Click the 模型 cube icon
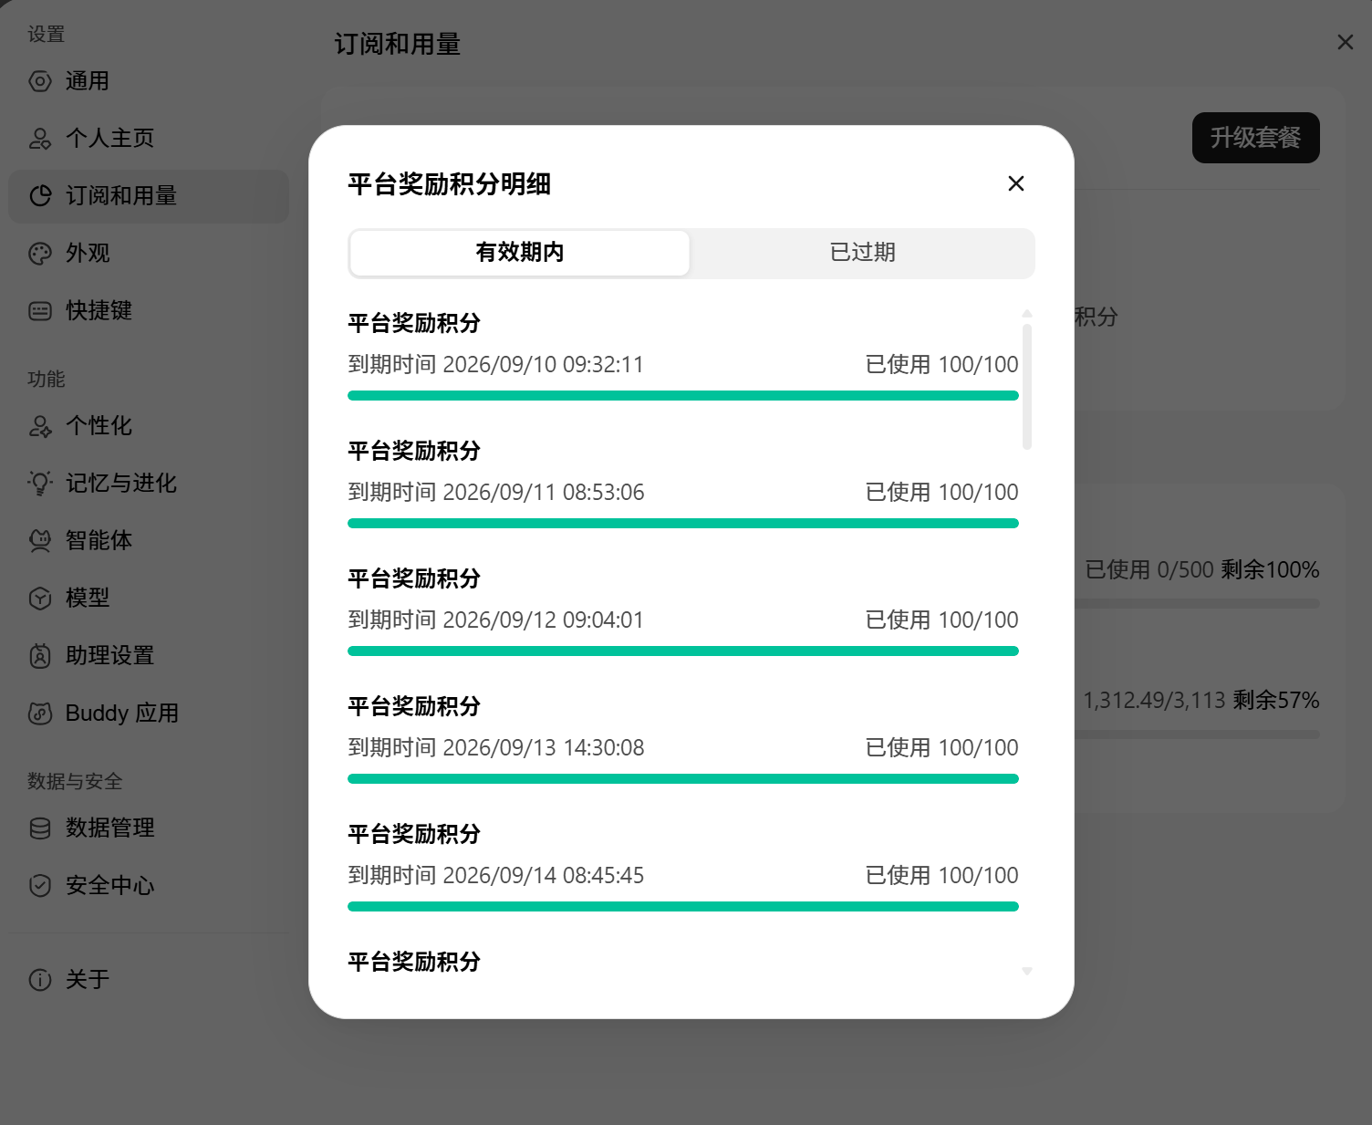This screenshot has width=1372, height=1125. (40, 599)
